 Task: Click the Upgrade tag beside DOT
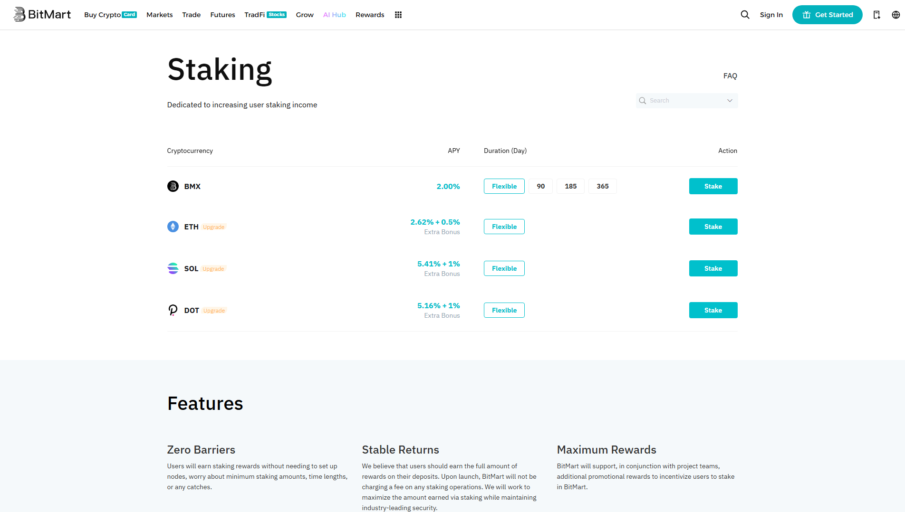(214, 311)
